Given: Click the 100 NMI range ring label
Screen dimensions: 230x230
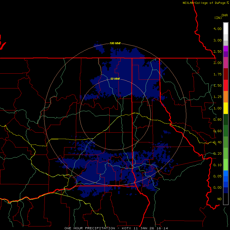Looking at the screenshot, I should pyautogui.click(x=115, y=43).
